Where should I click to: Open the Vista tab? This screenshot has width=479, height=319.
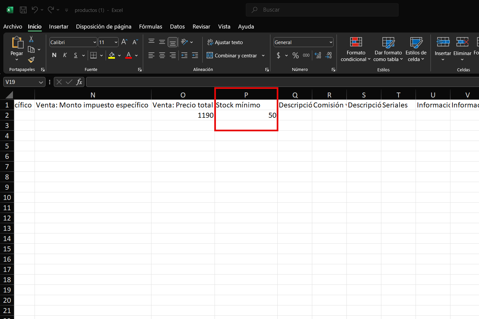click(224, 27)
